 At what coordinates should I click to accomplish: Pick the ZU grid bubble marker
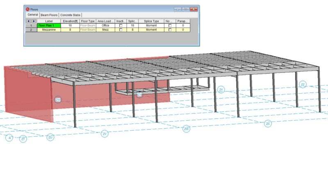50,137
